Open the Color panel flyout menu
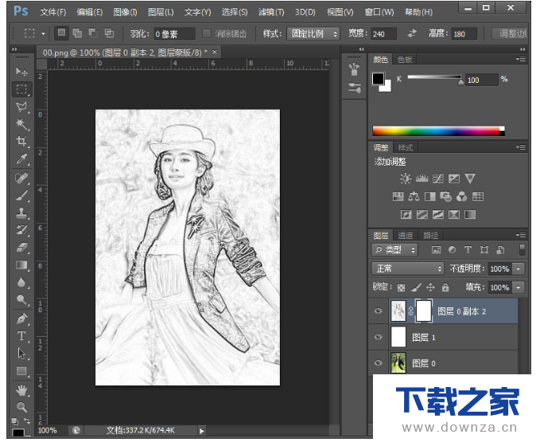The width and height of the screenshot is (540, 442). click(521, 59)
